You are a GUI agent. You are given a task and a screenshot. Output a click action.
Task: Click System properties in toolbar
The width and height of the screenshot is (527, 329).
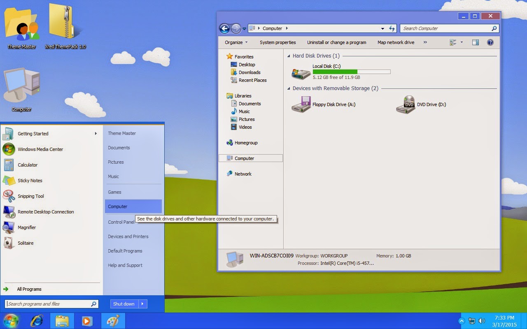point(278,42)
